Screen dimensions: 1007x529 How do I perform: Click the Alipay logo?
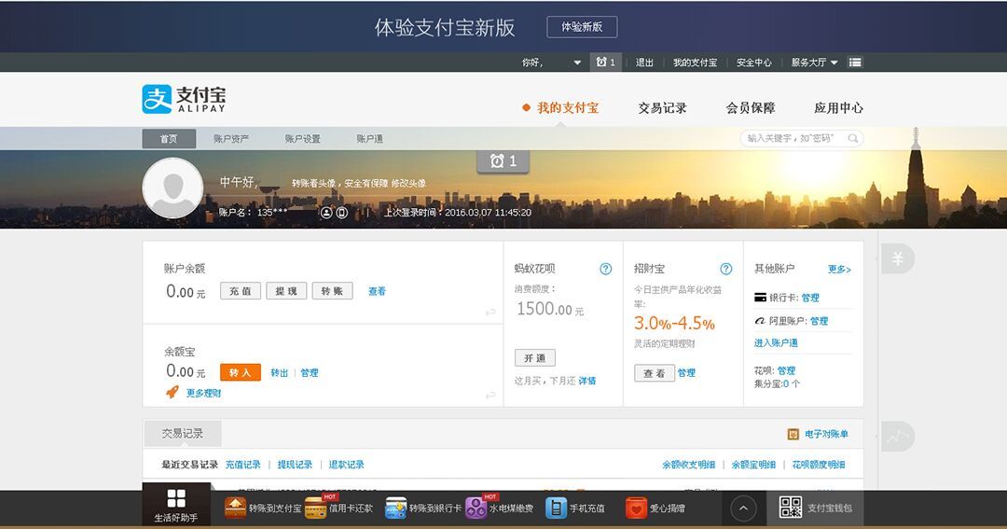[x=184, y=99]
